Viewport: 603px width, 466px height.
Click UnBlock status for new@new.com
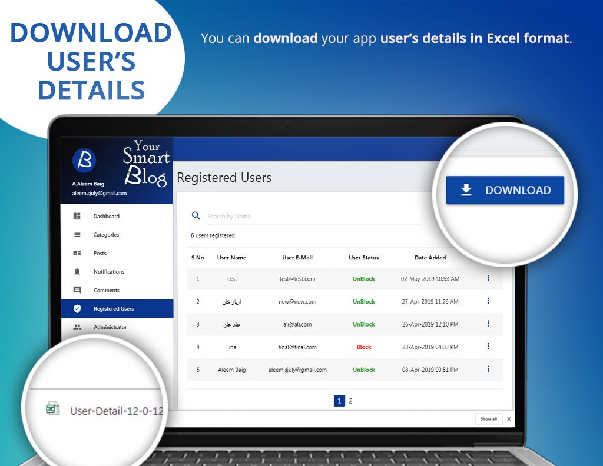(364, 302)
